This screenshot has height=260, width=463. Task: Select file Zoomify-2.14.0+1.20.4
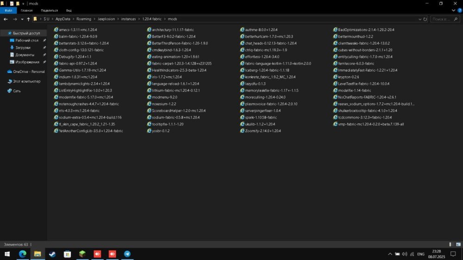(x=260, y=131)
